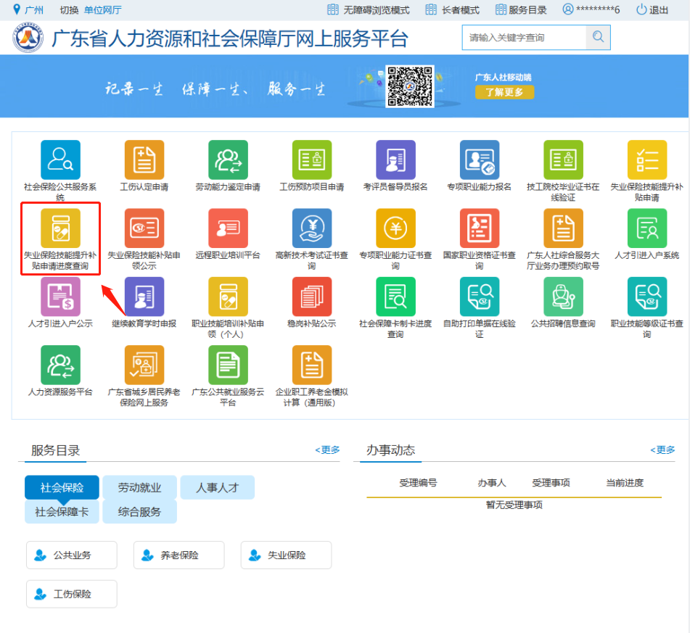Toggle 无障碍浏览模式 in top bar
This screenshot has height=633, width=690.
(x=369, y=10)
